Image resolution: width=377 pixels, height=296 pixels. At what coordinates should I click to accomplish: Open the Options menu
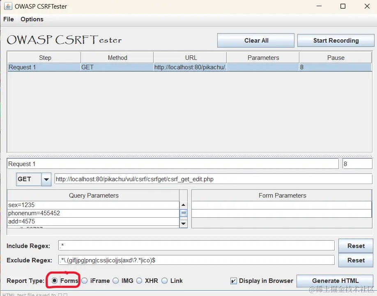point(32,19)
